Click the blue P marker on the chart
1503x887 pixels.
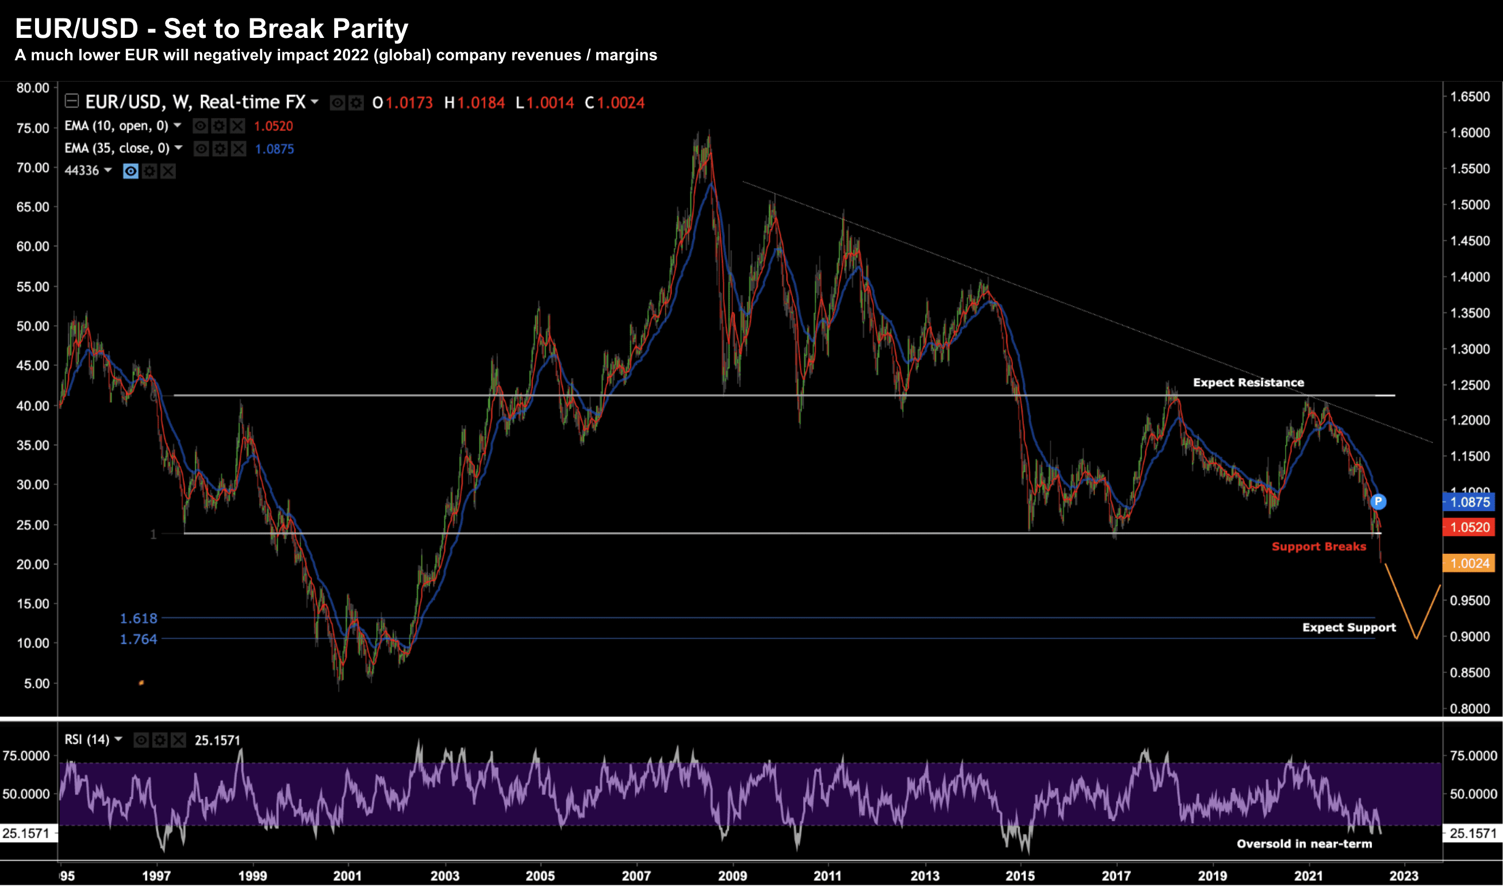1378,501
